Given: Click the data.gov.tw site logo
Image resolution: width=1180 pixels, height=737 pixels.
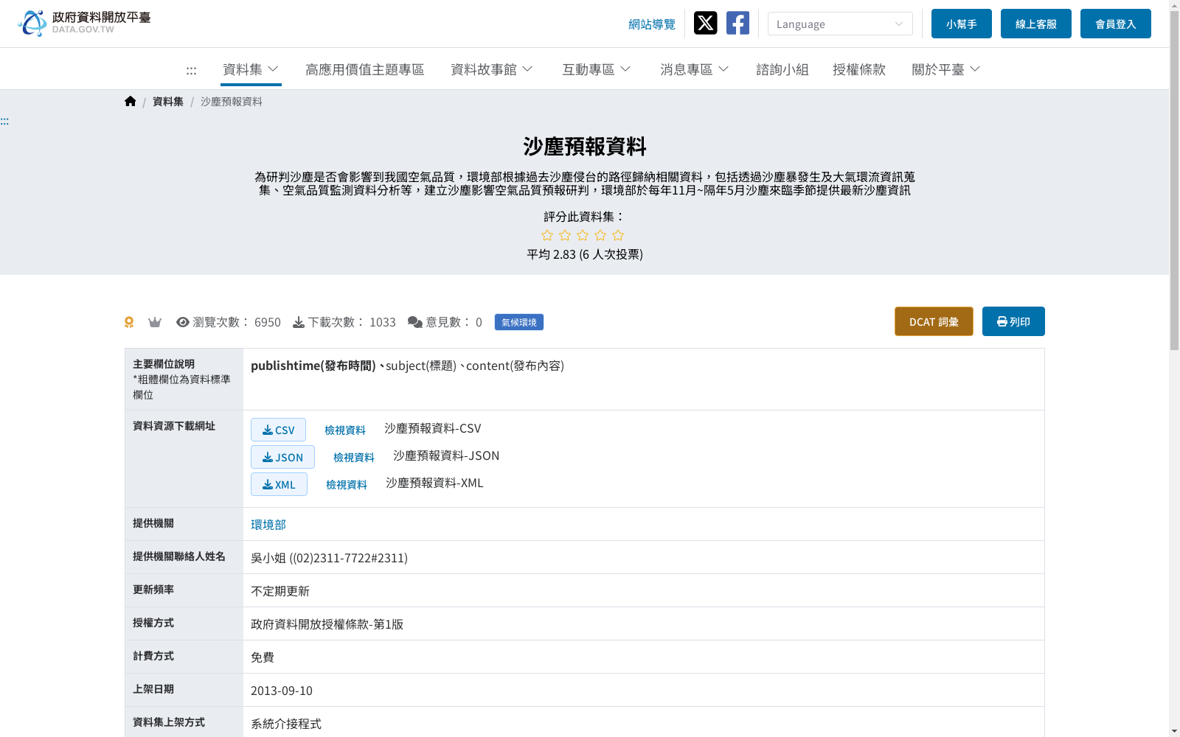Looking at the screenshot, I should point(84,23).
